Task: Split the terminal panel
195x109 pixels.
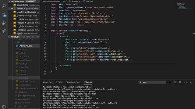Action: 175,82
